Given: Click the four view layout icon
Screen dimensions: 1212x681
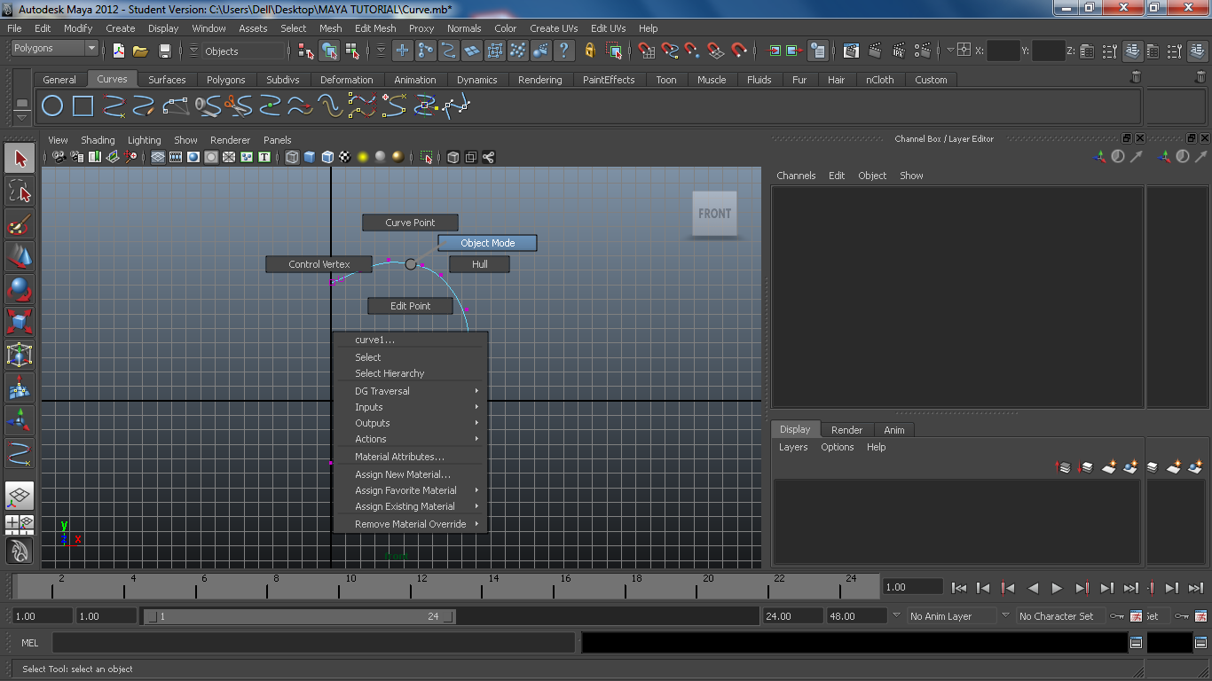Looking at the screenshot, I should tap(20, 523).
